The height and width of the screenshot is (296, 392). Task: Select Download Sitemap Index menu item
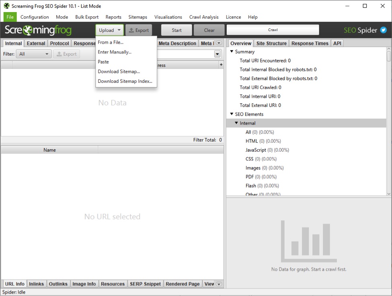tap(125, 81)
